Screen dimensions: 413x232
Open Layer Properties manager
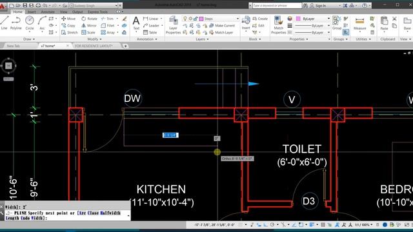173,24
